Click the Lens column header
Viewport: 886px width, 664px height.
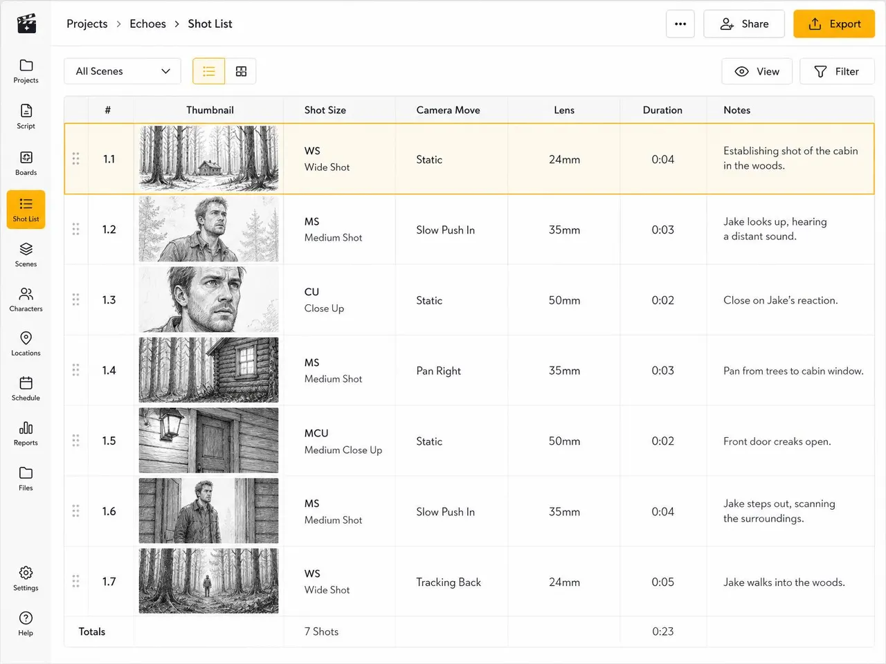pyautogui.click(x=564, y=110)
